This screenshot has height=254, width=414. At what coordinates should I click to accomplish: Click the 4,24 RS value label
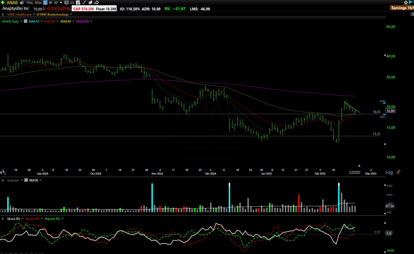[x=389, y=233]
